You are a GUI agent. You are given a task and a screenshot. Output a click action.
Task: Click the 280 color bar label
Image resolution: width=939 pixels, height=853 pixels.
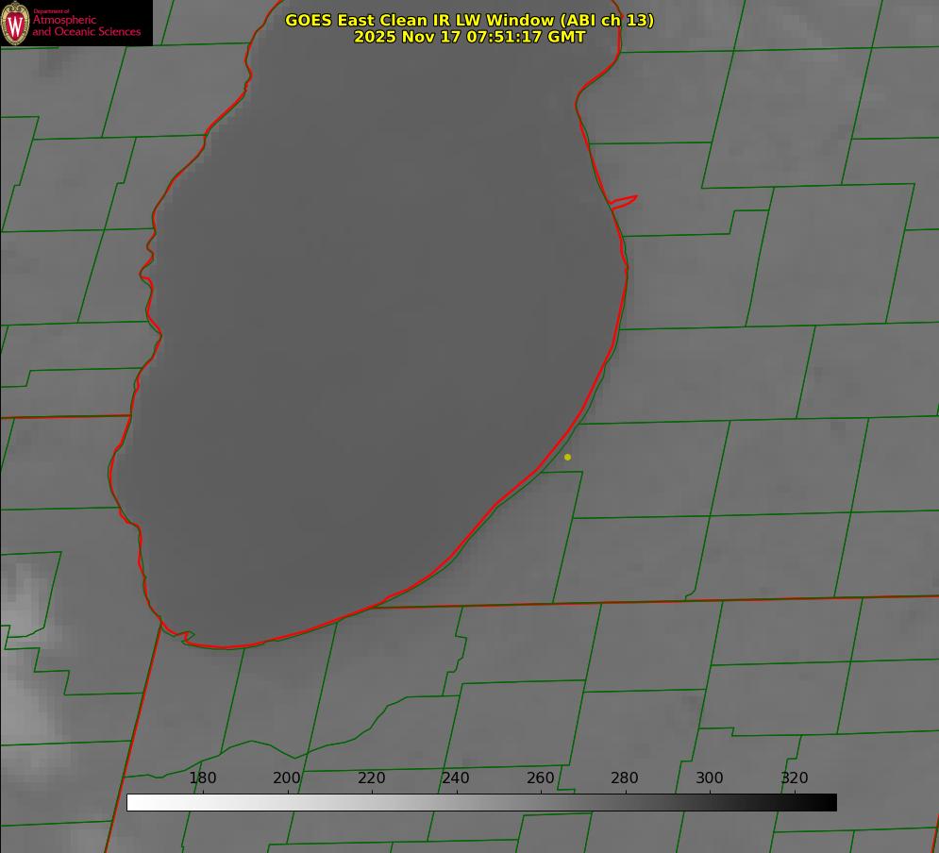click(625, 778)
